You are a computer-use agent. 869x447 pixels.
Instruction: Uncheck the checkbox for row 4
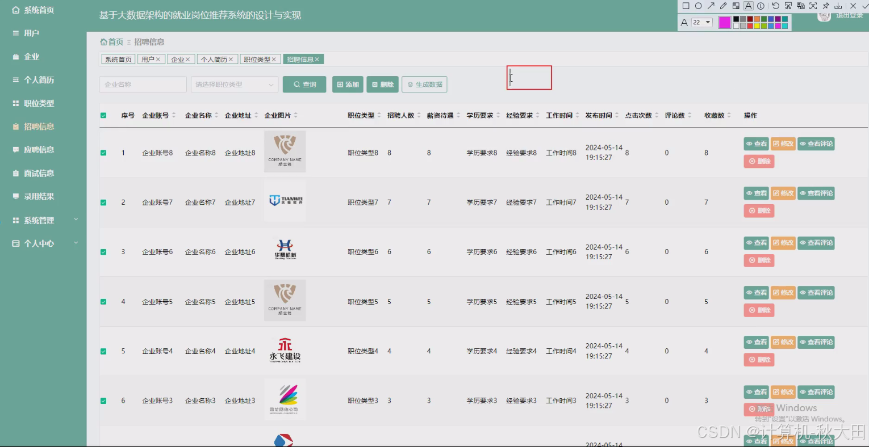103,302
